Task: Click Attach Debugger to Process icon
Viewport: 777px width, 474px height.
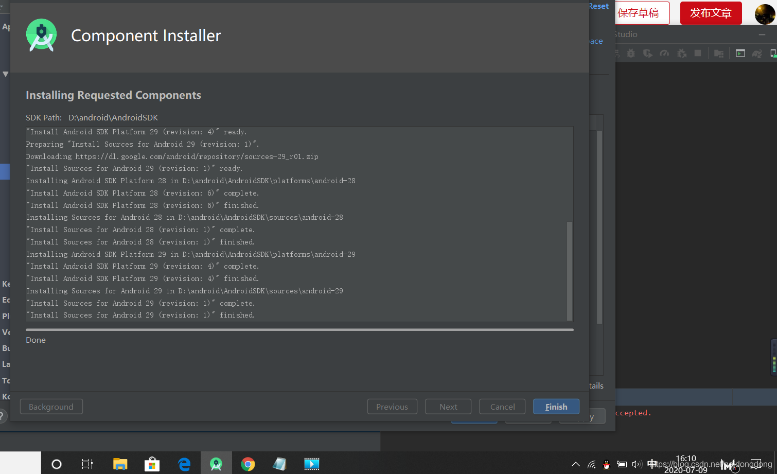Action: coord(682,53)
